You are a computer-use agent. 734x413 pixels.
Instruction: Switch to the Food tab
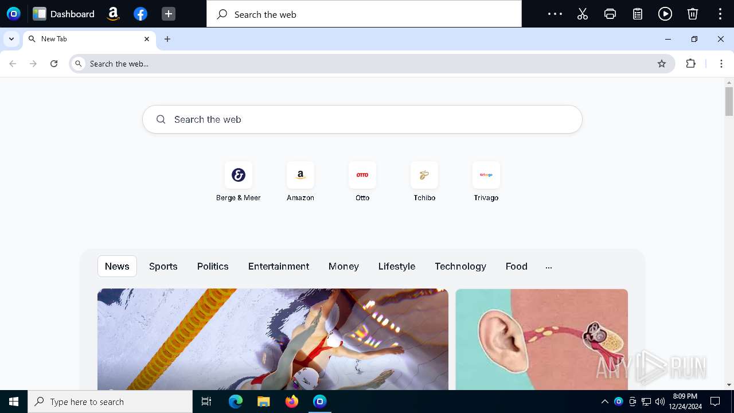tap(517, 266)
